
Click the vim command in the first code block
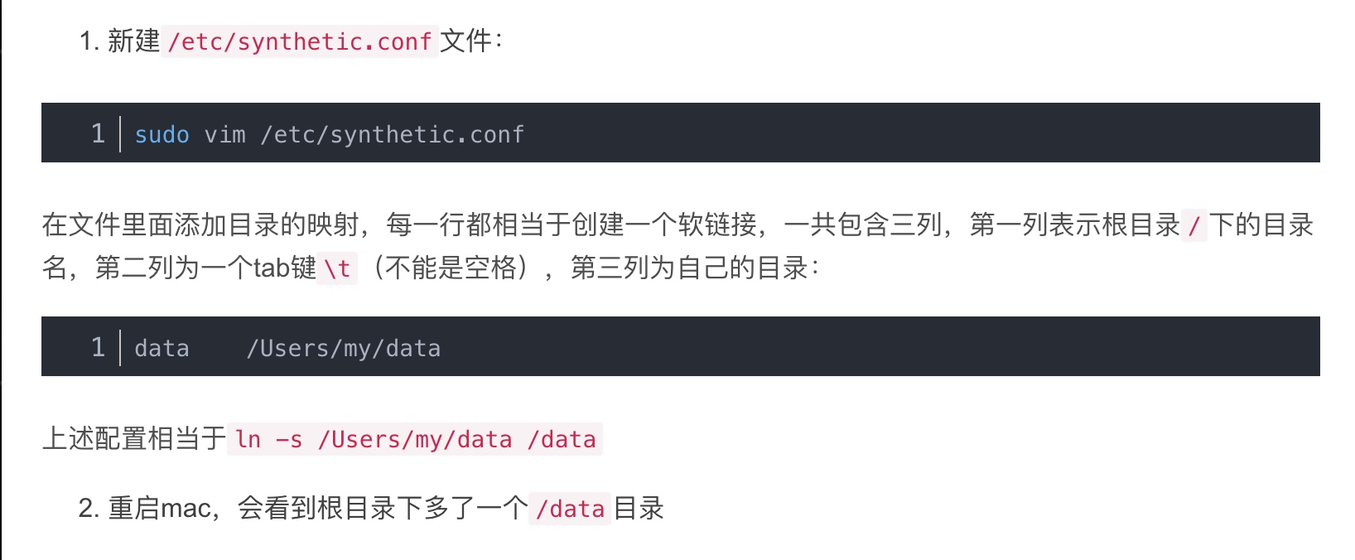pyautogui.click(x=225, y=134)
